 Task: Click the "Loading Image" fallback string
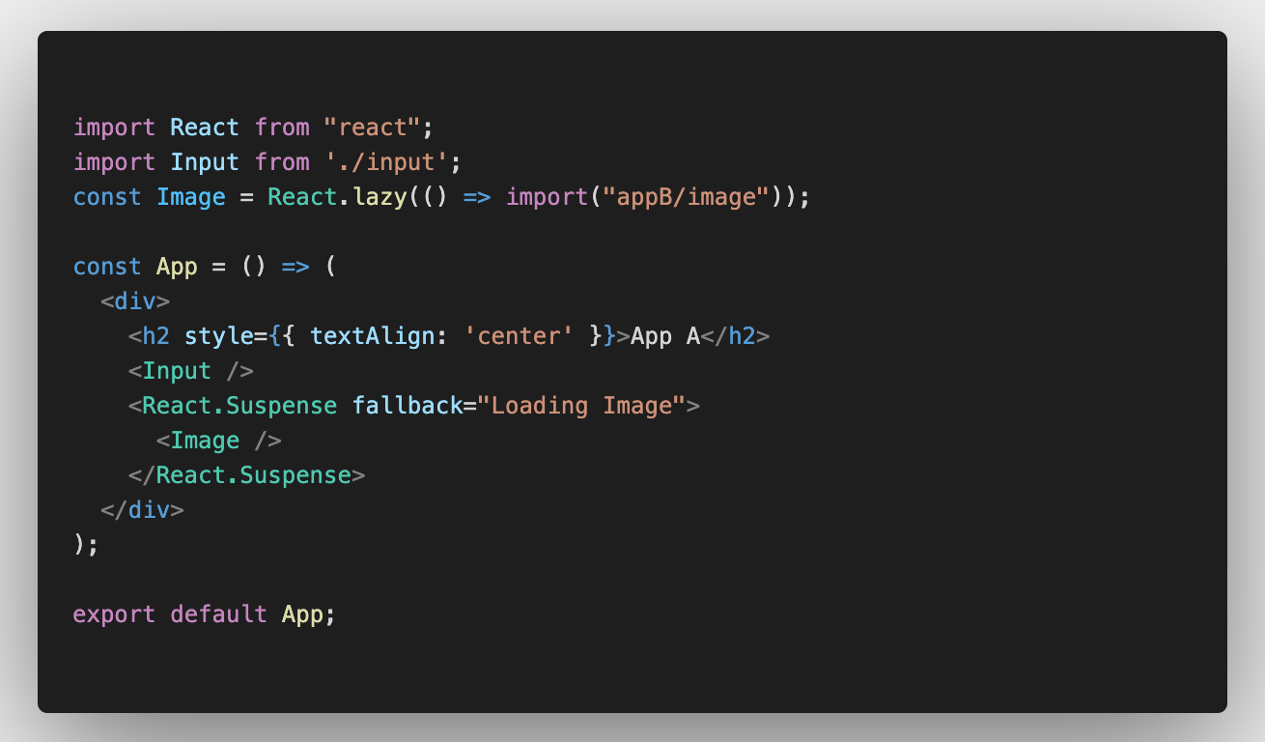click(x=581, y=406)
